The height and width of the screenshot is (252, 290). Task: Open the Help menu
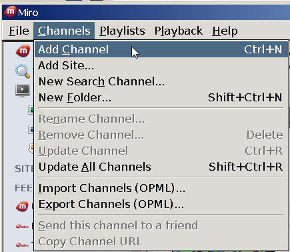tap(225, 31)
